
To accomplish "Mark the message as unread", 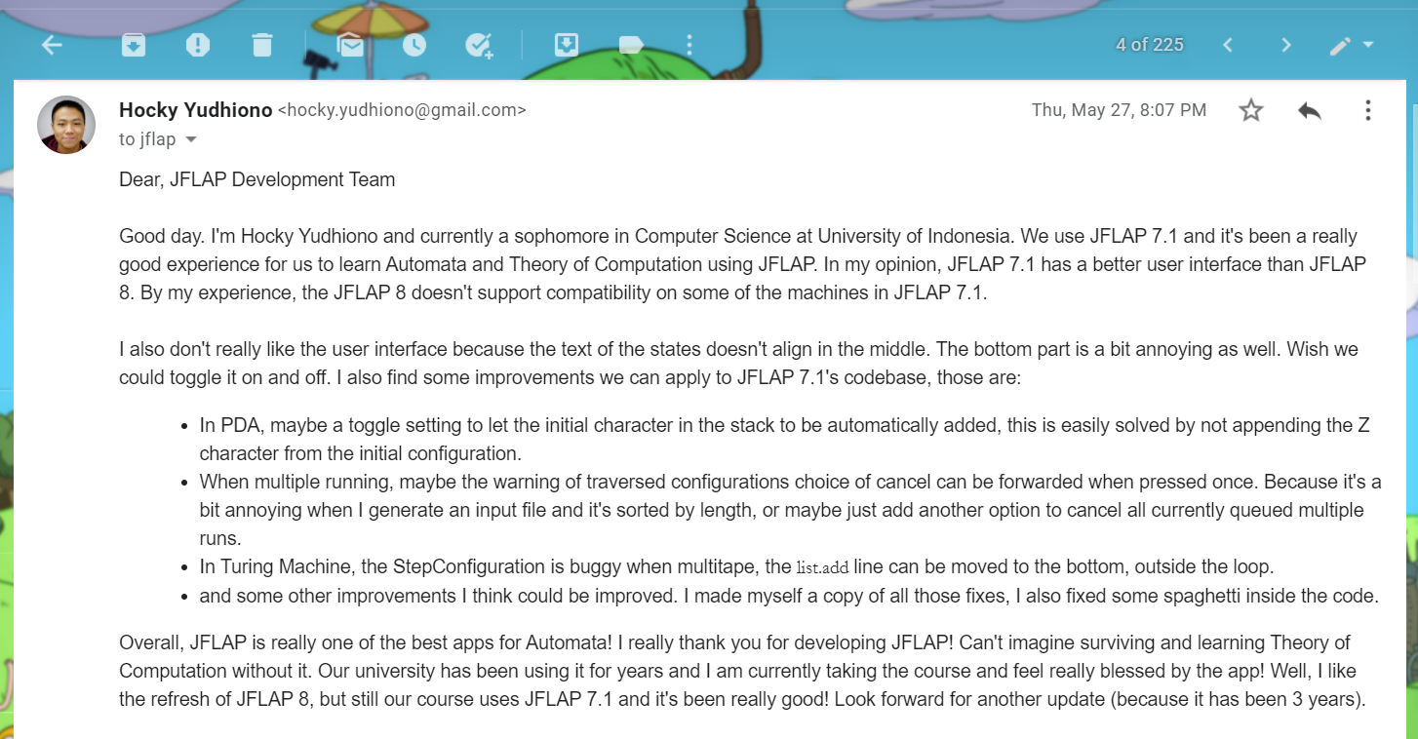I will coord(349,45).
